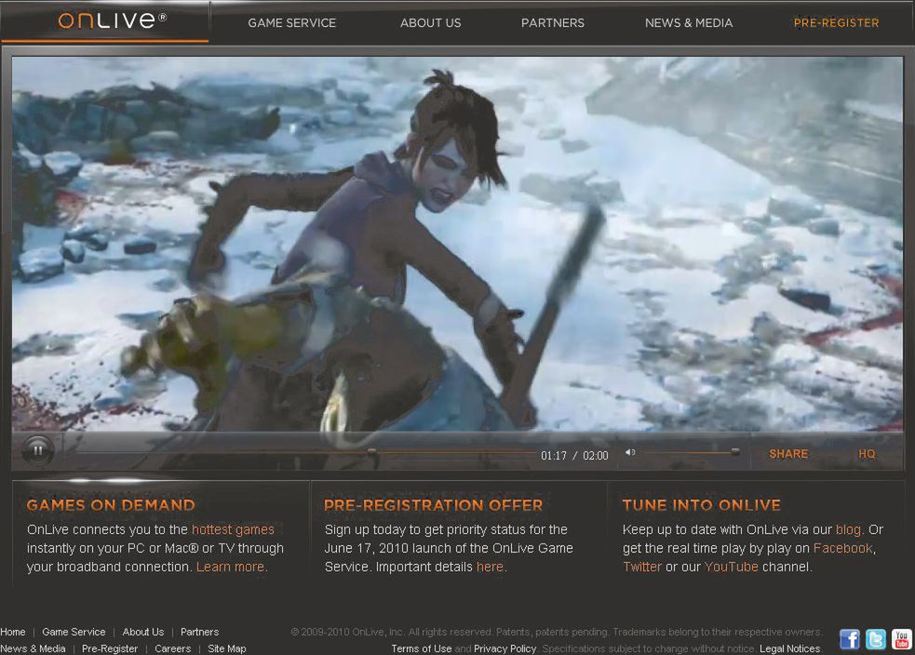Click the Game Service footer link
Image resolution: width=915 pixels, height=655 pixels.
tap(74, 632)
